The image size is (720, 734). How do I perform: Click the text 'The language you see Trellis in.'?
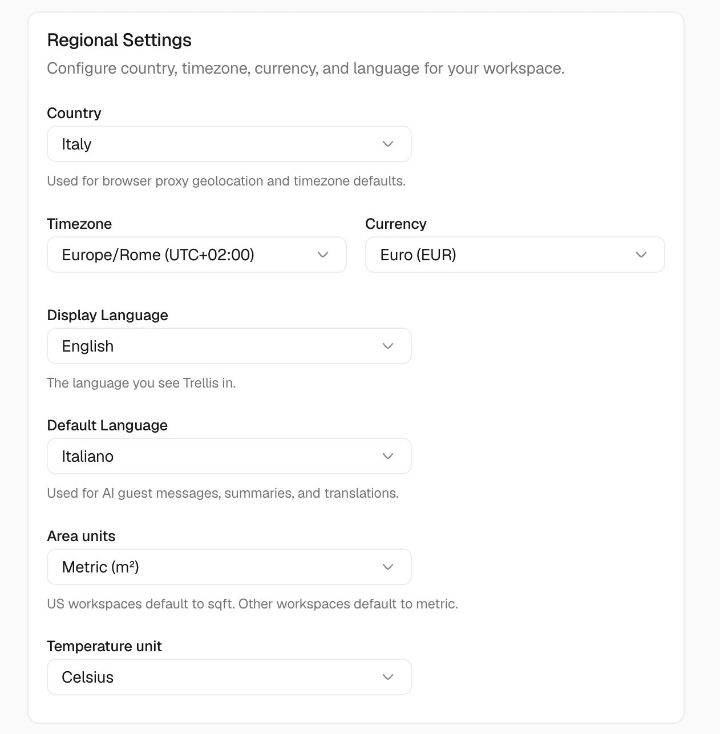pos(141,383)
